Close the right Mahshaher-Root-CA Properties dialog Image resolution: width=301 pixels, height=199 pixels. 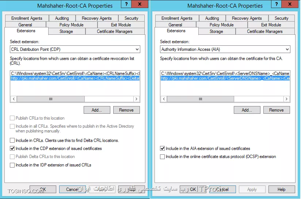(290, 4)
